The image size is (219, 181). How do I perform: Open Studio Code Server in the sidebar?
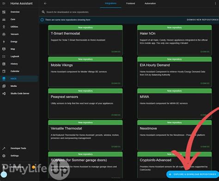pyautogui.click(x=19, y=94)
